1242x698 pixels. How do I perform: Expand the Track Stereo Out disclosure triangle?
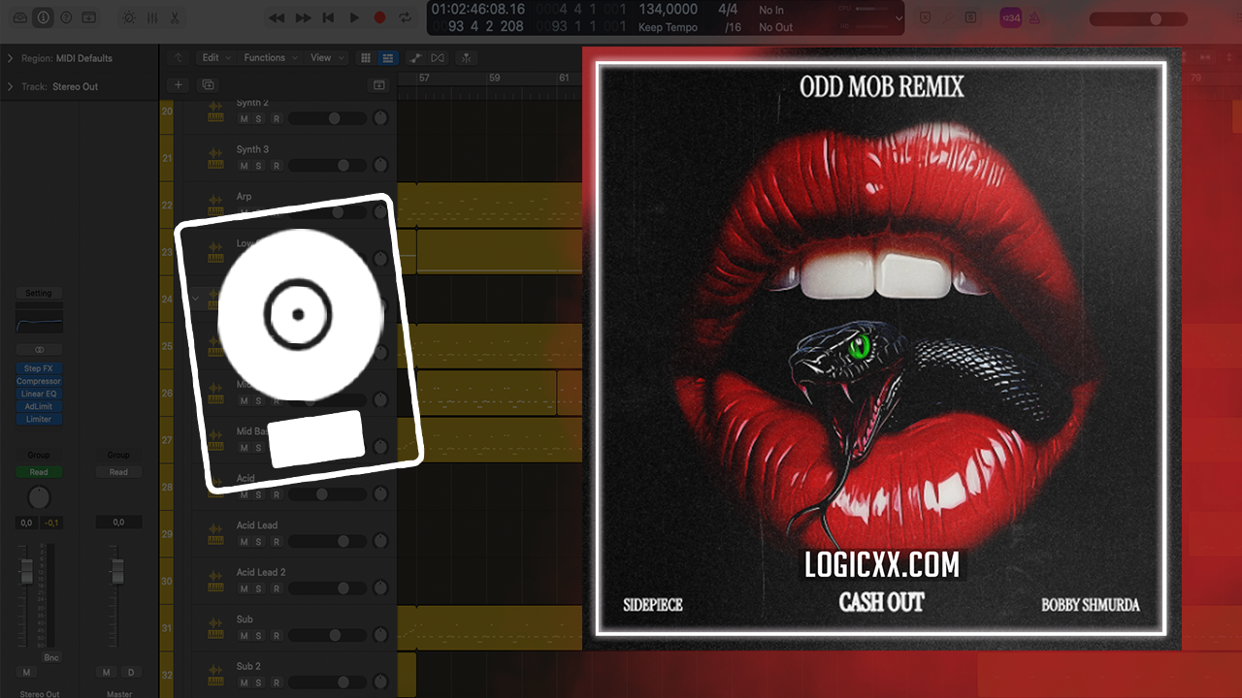point(10,86)
